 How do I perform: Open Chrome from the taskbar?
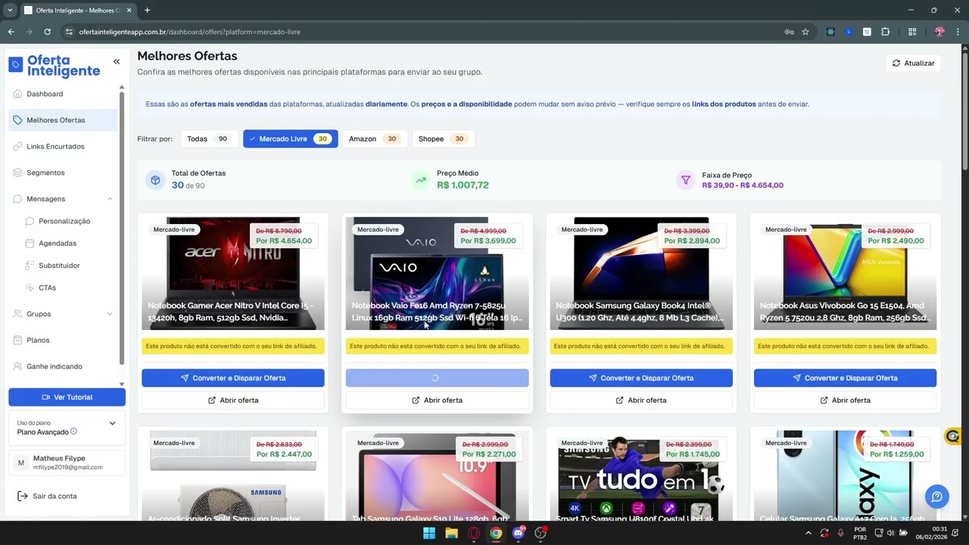click(496, 533)
